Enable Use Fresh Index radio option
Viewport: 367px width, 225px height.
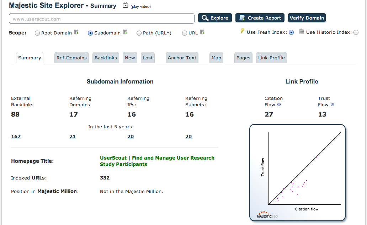click(291, 32)
